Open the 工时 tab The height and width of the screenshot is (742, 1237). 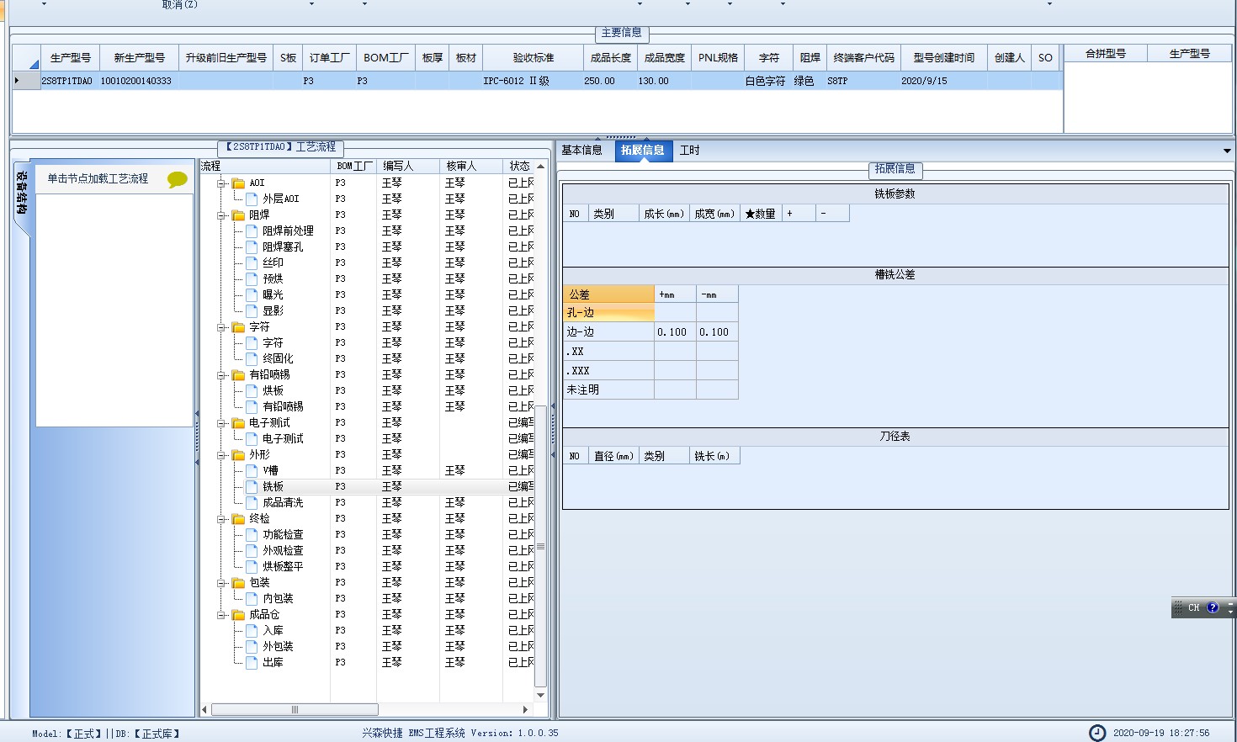tap(690, 151)
